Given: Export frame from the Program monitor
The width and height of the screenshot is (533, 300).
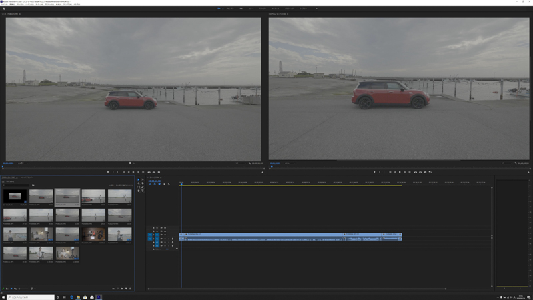Looking at the screenshot, I should point(426,172).
